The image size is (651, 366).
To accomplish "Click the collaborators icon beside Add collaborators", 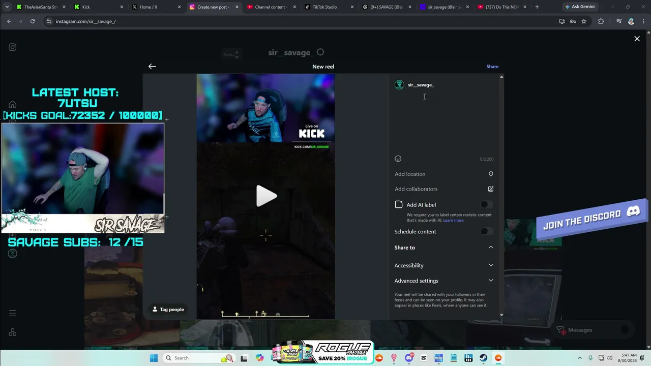I will pos(491,189).
